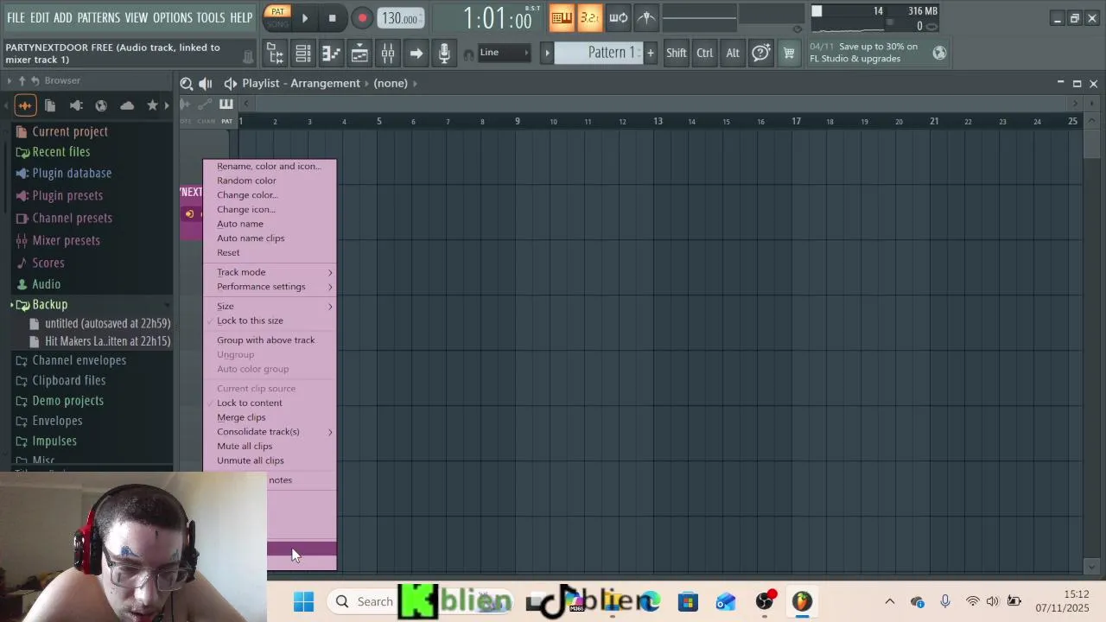Screen dimensions: 1106x622
Task: Open the FILE menu
Action: pos(16,17)
